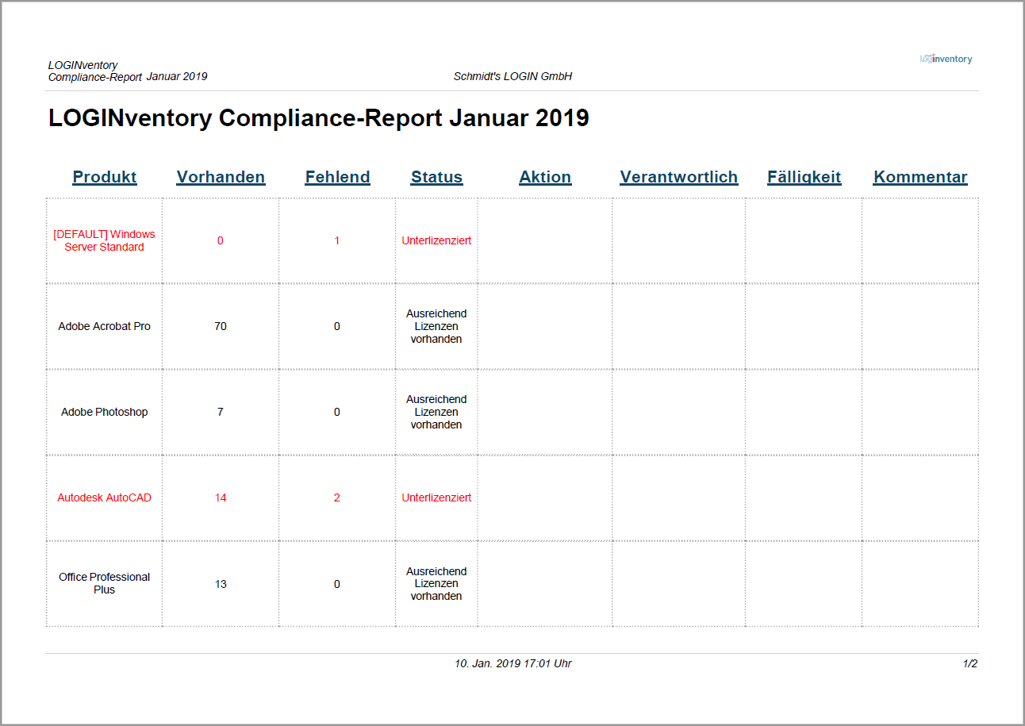Click the page number '1/2' in footer
This screenshot has width=1025, height=726.
(x=969, y=663)
